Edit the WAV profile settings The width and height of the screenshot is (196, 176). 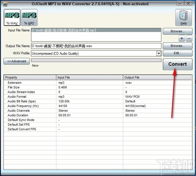point(177,53)
